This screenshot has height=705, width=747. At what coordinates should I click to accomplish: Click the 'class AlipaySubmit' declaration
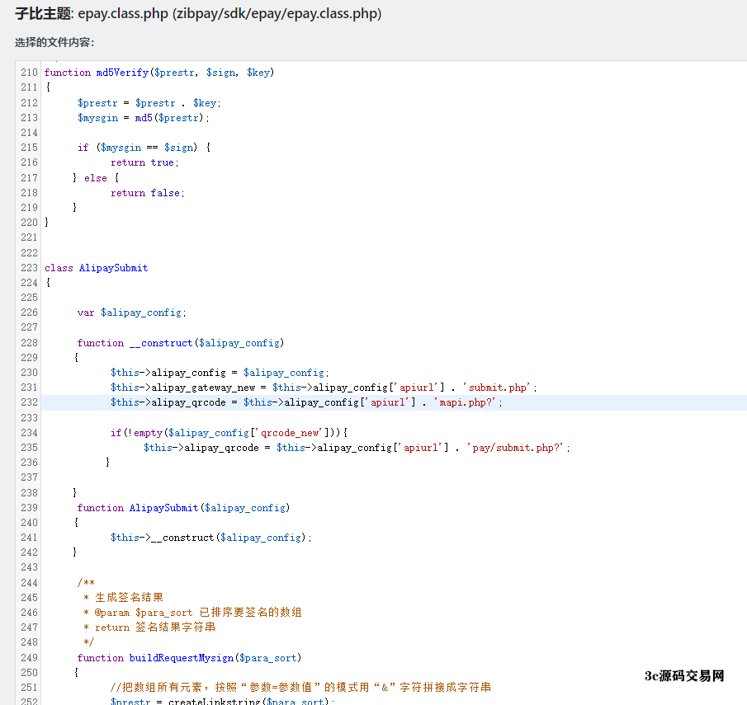97,268
